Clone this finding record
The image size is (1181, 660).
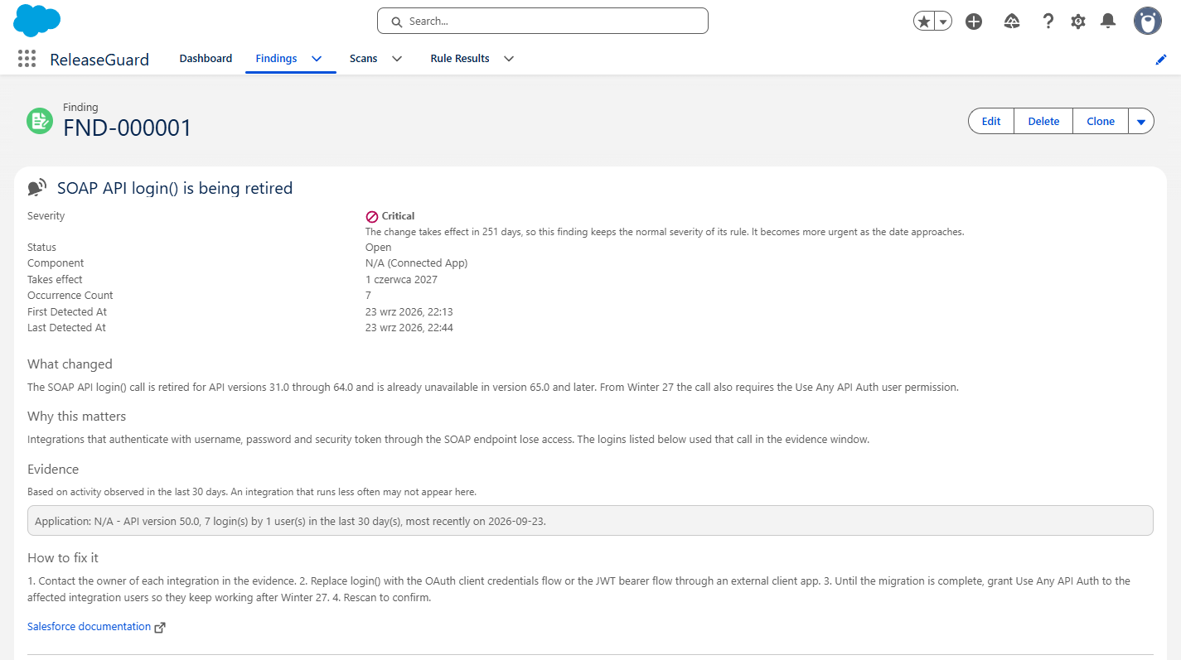tap(1101, 121)
